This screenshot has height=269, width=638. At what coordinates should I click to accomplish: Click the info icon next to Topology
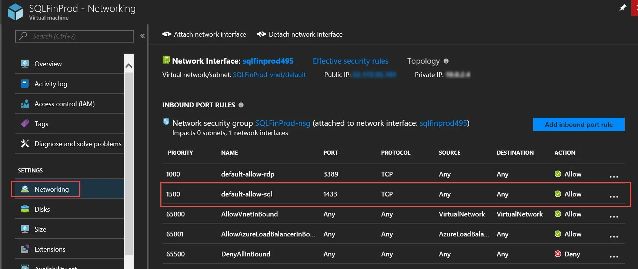(446, 61)
